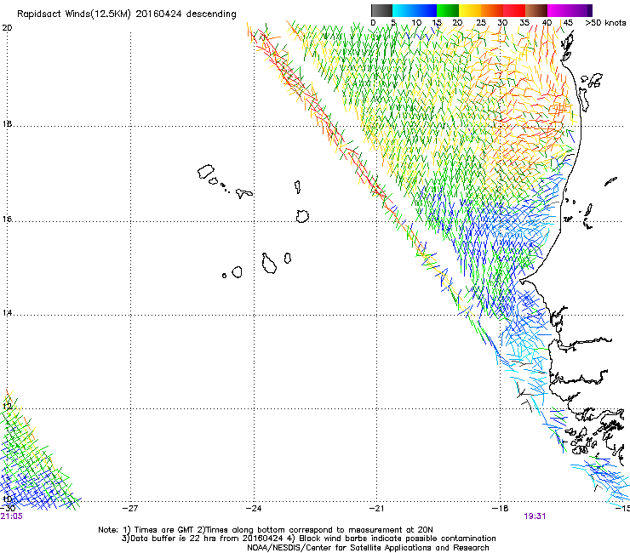Click the green 15–20 knots legend segment
630x553 pixels.
click(x=448, y=10)
